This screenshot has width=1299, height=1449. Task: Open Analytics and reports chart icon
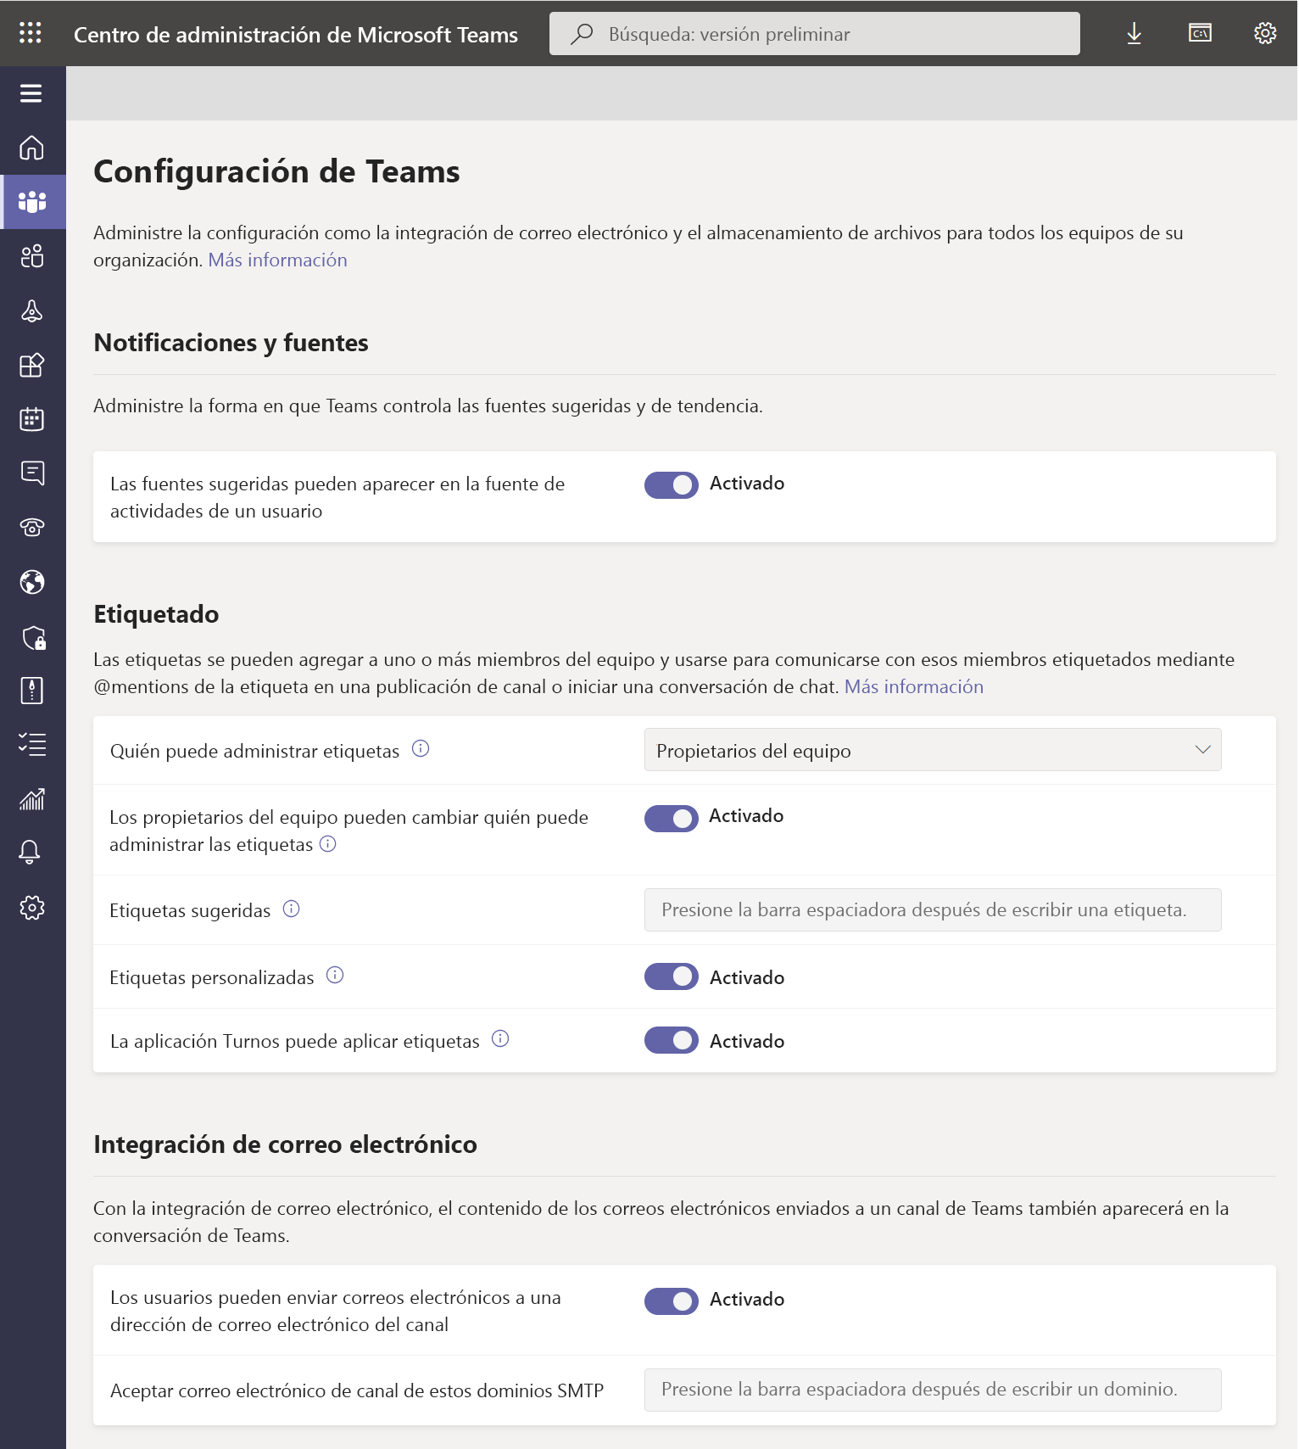[32, 799]
